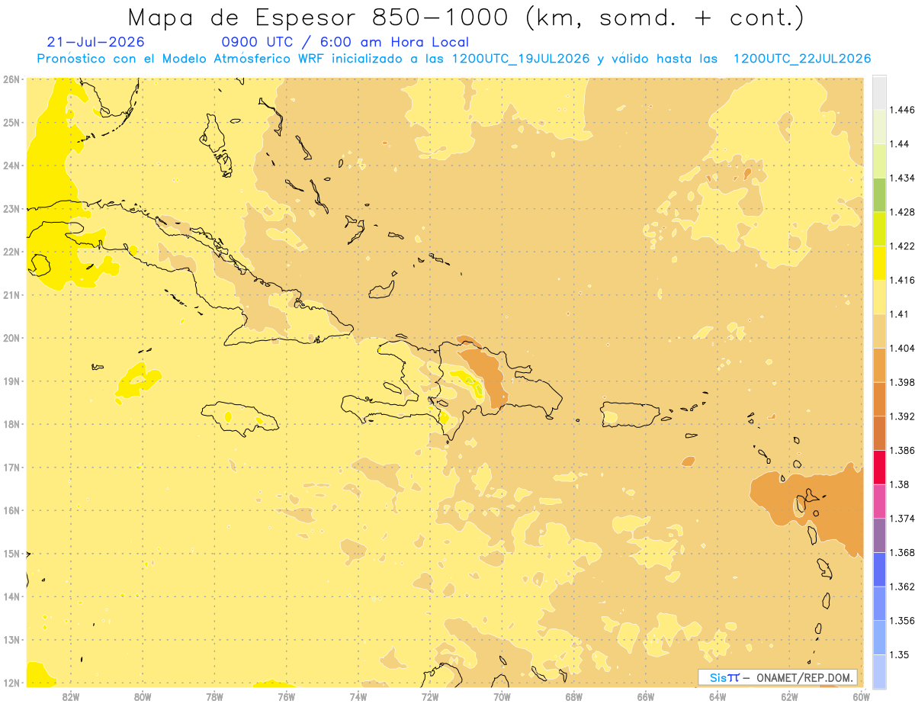Click the 72W longitude axis label
Screen dimensions: 915x707
pyautogui.click(x=430, y=696)
